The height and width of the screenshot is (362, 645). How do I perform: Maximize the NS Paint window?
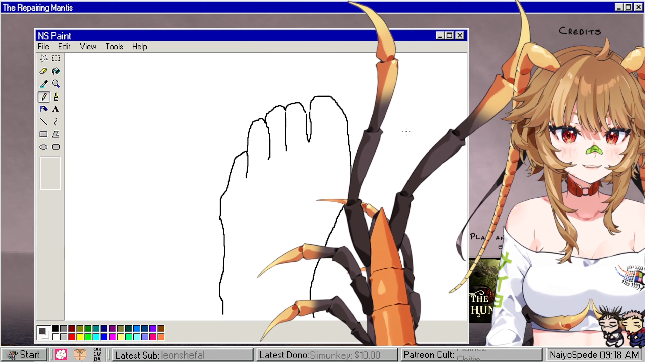pos(449,35)
